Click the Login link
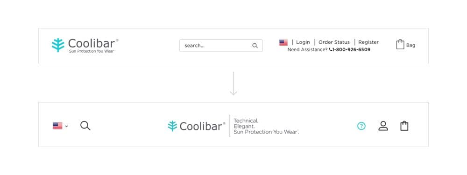 (303, 42)
